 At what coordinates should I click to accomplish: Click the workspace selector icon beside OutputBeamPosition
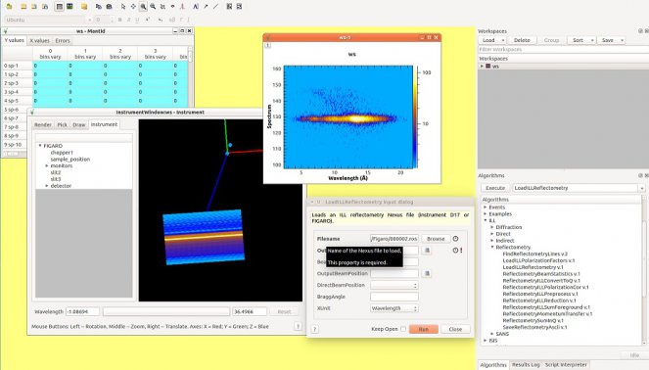click(427, 273)
